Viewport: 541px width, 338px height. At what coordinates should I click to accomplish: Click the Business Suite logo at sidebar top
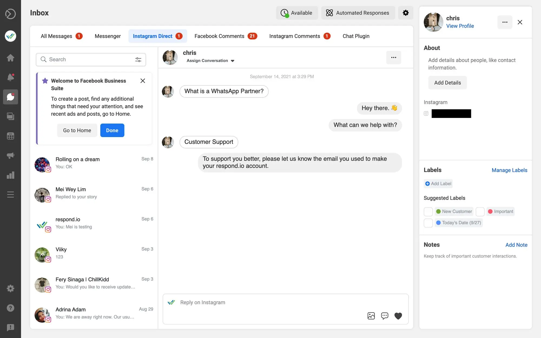[10, 14]
